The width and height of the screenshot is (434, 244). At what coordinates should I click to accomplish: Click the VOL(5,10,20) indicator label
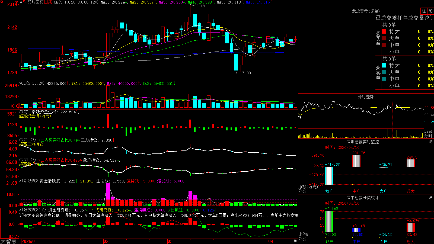coord(32,84)
